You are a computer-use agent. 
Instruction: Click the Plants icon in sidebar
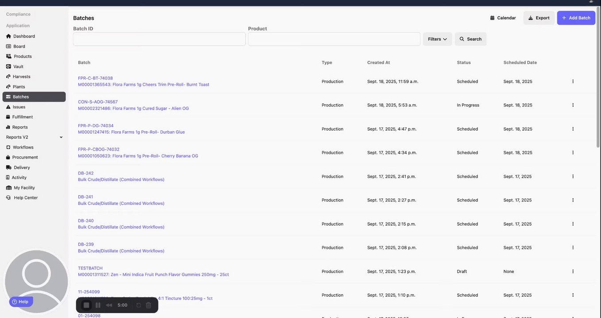[8, 87]
